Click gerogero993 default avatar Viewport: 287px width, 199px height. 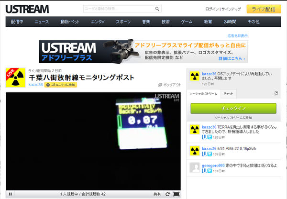pos(195,168)
